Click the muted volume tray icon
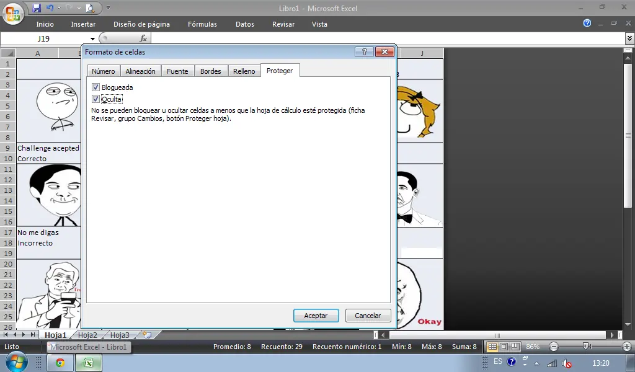635x372 pixels. click(567, 364)
